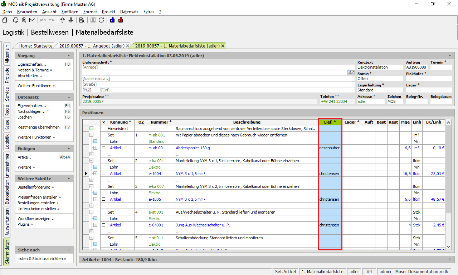458x275 pixels.
Task: Click the up arrow toolbar icon
Action: (63, 20)
